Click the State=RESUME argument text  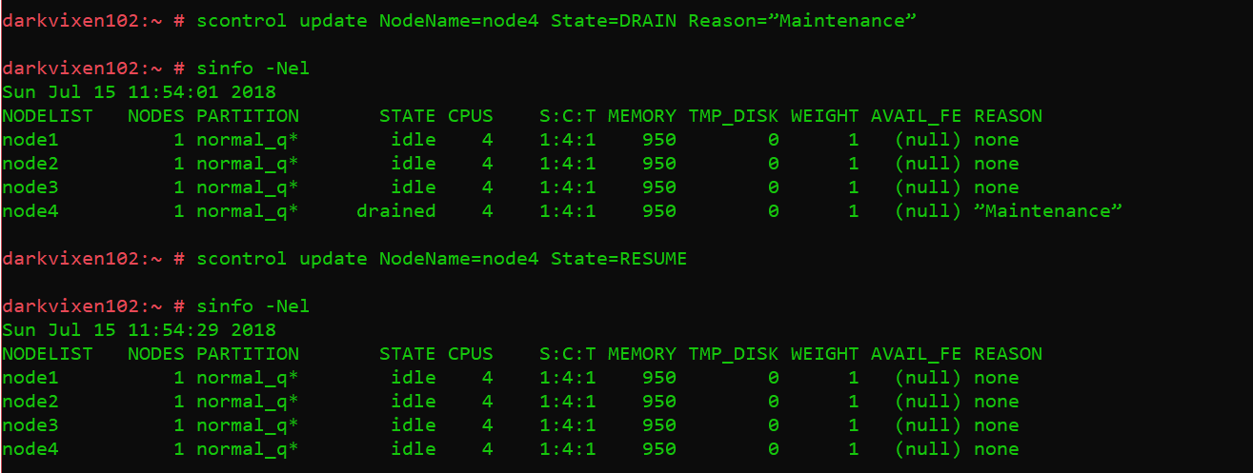click(x=618, y=259)
